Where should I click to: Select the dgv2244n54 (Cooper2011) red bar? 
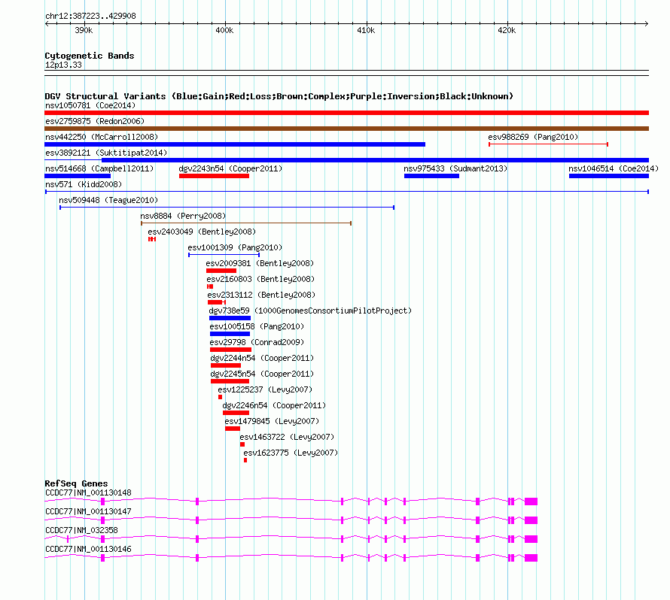[x=226, y=365]
